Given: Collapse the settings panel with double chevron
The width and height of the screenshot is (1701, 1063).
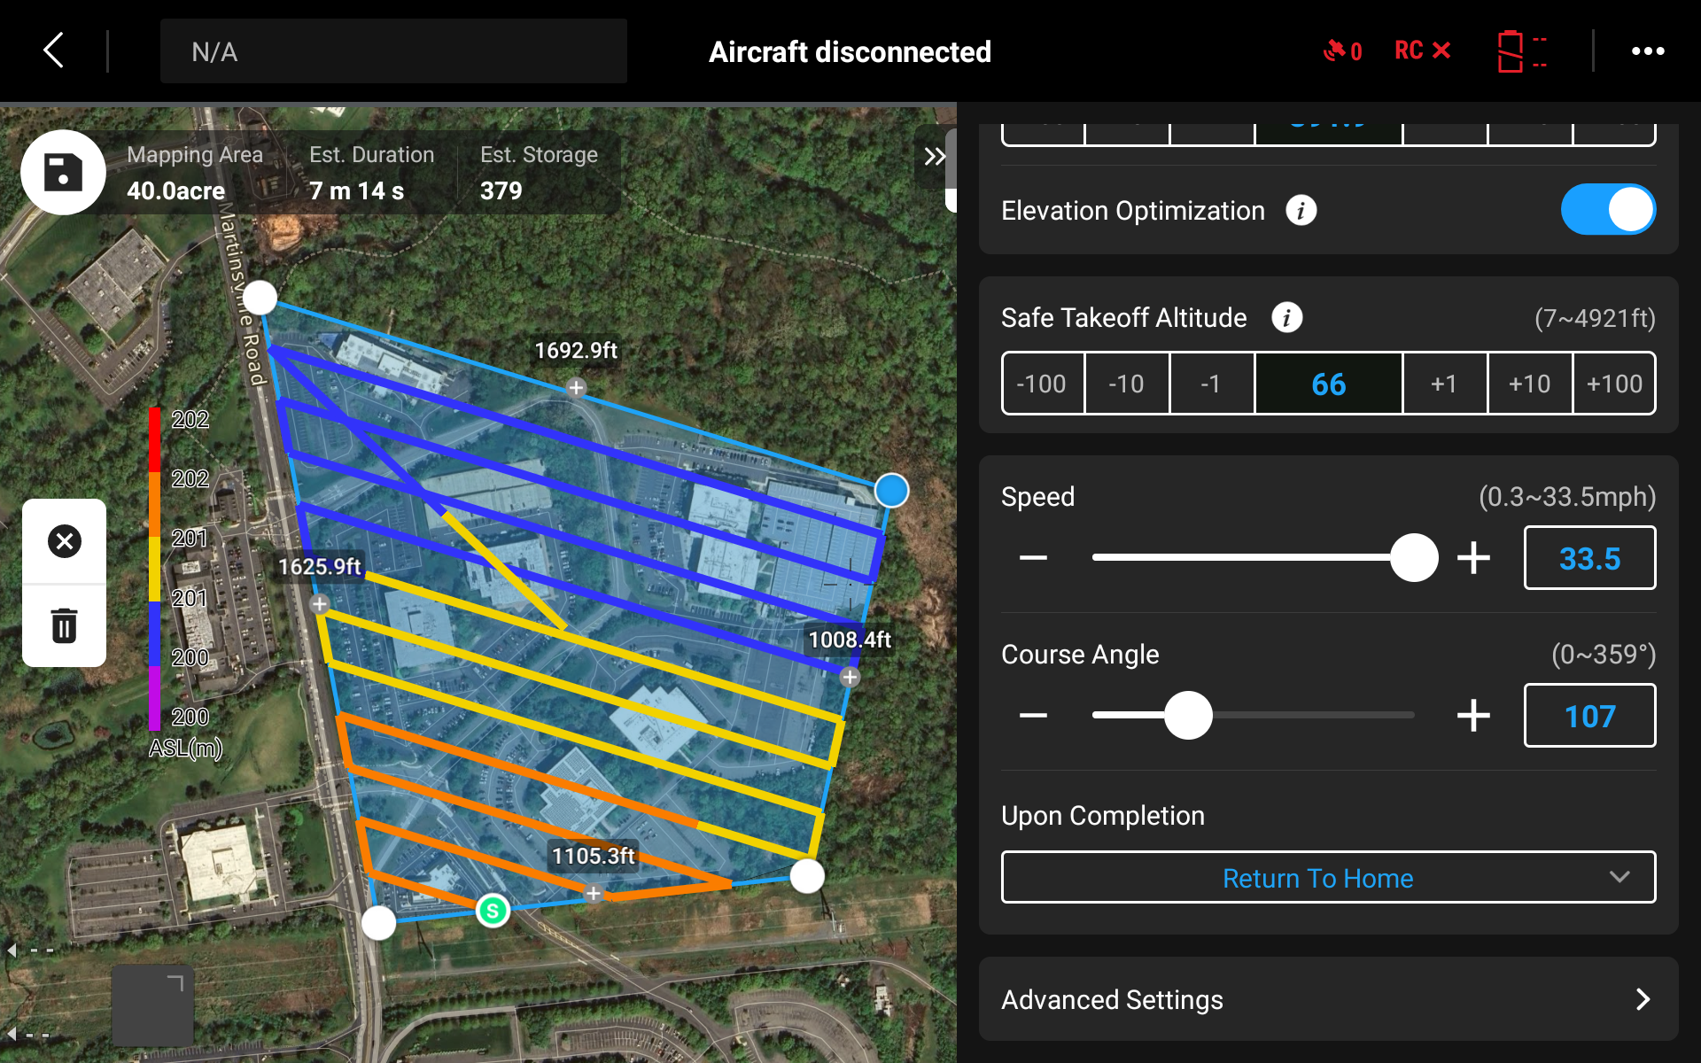Looking at the screenshot, I should point(936,156).
